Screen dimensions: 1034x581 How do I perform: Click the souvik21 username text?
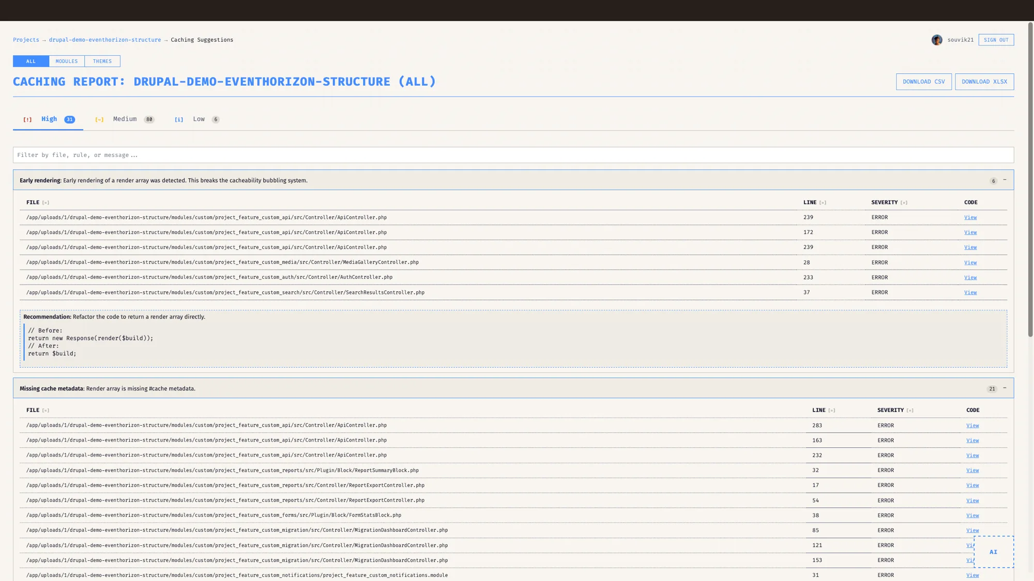coord(960,40)
